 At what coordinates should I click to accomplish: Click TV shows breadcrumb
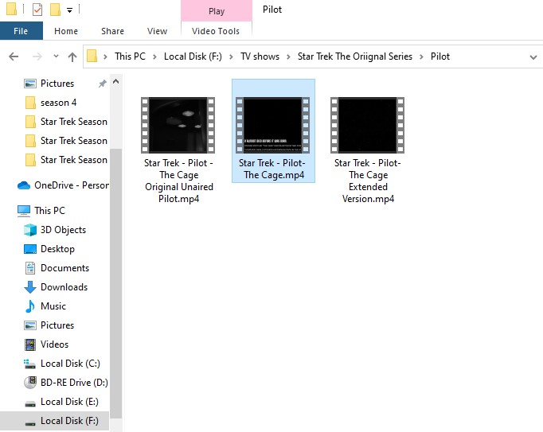click(x=260, y=56)
